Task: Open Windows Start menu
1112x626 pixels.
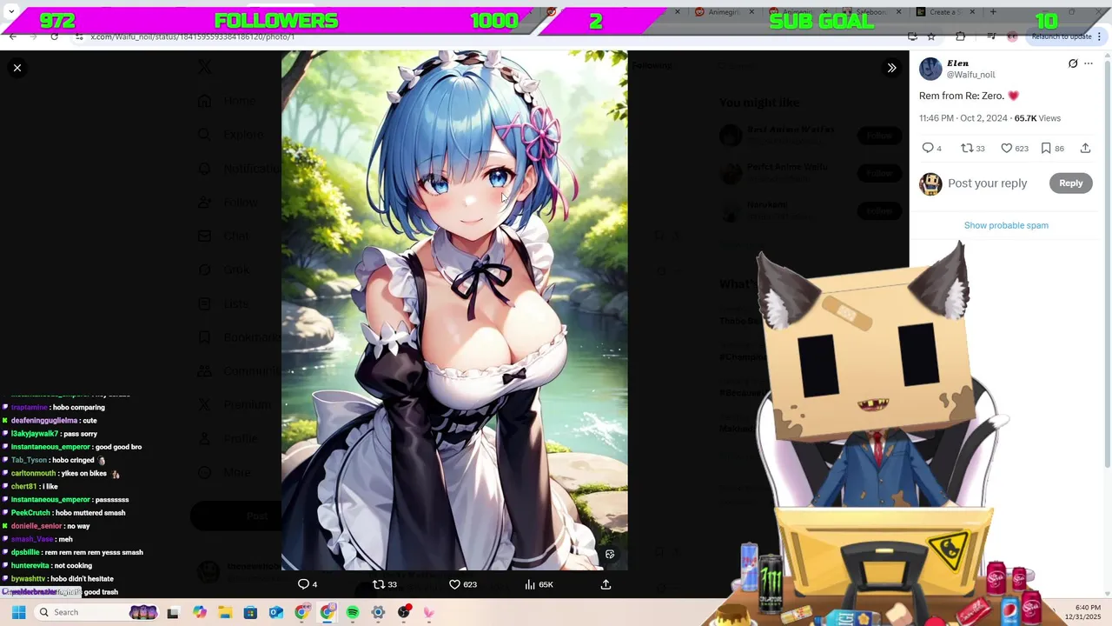Action: (18, 612)
